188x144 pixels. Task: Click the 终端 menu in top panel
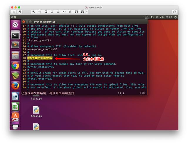click(x=13, y=17)
